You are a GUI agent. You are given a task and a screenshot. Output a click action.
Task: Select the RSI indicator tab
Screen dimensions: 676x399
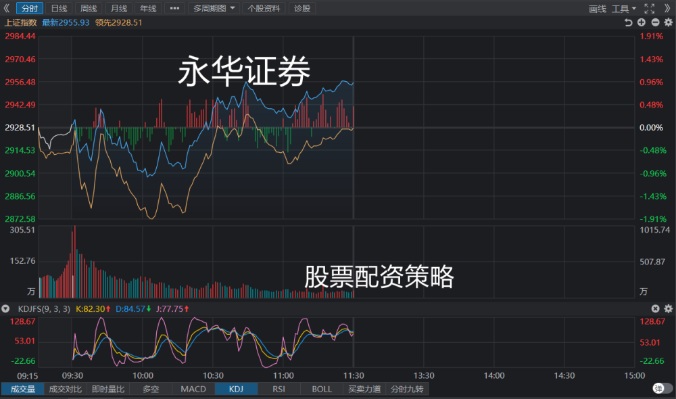point(279,389)
